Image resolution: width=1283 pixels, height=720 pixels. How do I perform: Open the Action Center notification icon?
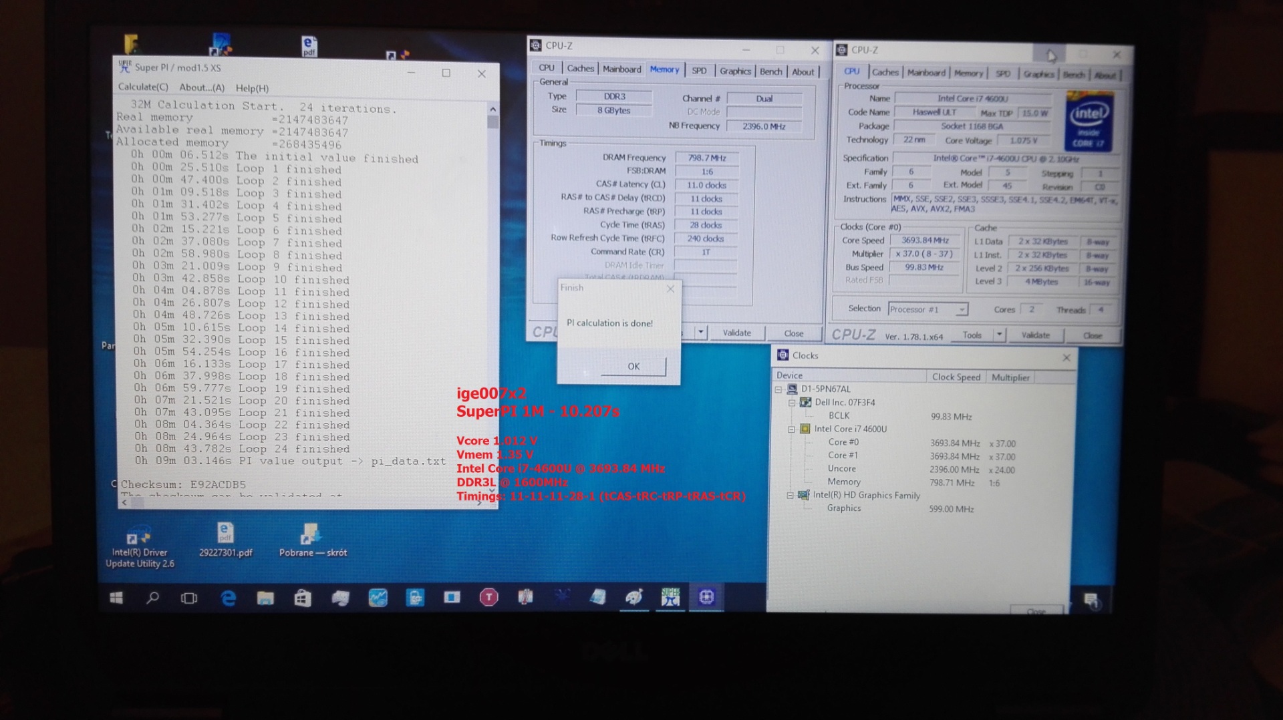pyautogui.click(x=1091, y=601)
